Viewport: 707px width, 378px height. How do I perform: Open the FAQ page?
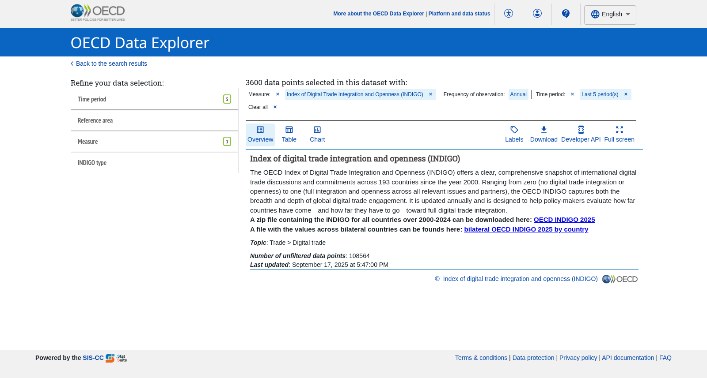tap(665, 358)
